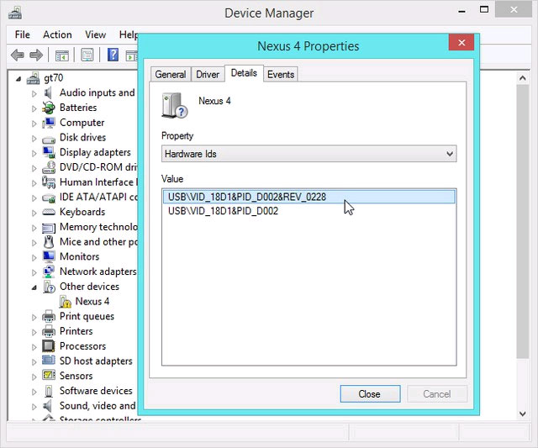The image size is (538, 448).
Task: Select the USB\VID_18D1&PID_D002 value
Action: coord(223,211)
